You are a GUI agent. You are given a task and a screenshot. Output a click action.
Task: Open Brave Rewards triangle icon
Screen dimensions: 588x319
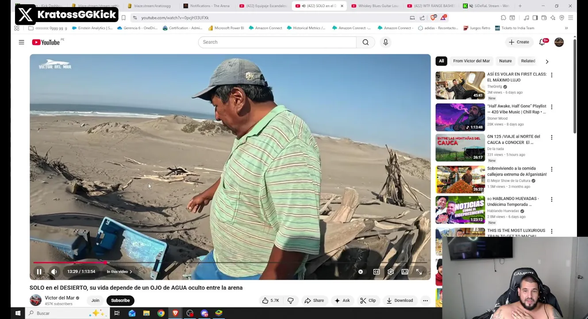click(443, 18)
